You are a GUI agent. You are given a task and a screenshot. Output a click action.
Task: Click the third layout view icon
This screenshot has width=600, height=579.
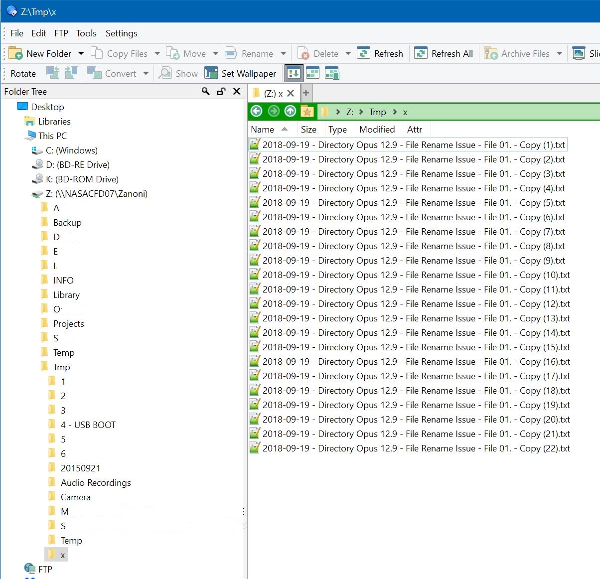coord(331,73)
